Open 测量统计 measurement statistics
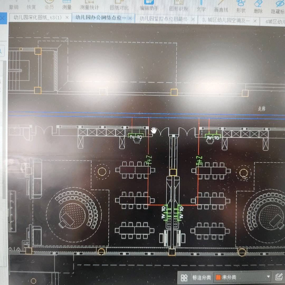 [89, 5]
